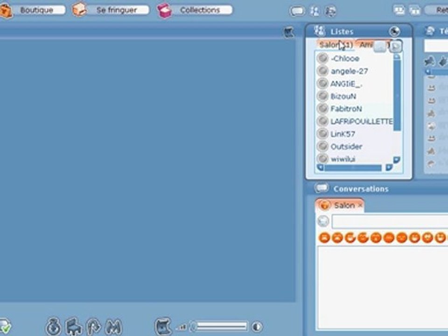448x336 pixels.
Task: Select user LAFRiPOUiLLETTE in the list
Action: point(361,121)
